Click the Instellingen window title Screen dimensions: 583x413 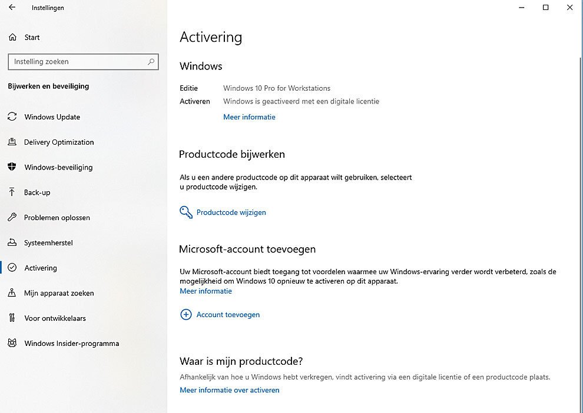click(x=48, y=8)
